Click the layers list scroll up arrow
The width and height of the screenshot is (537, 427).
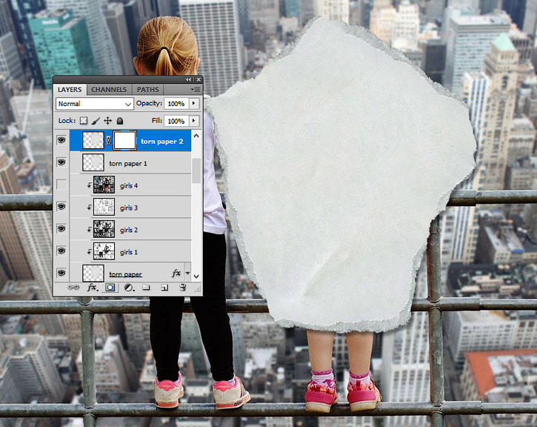click(x=196, y=136)
